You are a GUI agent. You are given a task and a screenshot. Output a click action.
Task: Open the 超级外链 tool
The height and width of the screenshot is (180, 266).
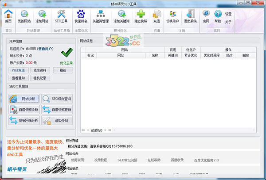[57, 120]
